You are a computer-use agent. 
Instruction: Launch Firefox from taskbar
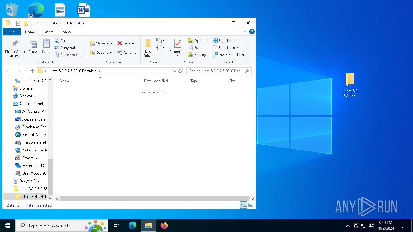pos(164,226)
